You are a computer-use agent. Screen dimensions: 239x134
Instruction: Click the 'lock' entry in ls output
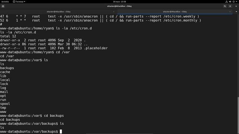(x=4, y=84)
